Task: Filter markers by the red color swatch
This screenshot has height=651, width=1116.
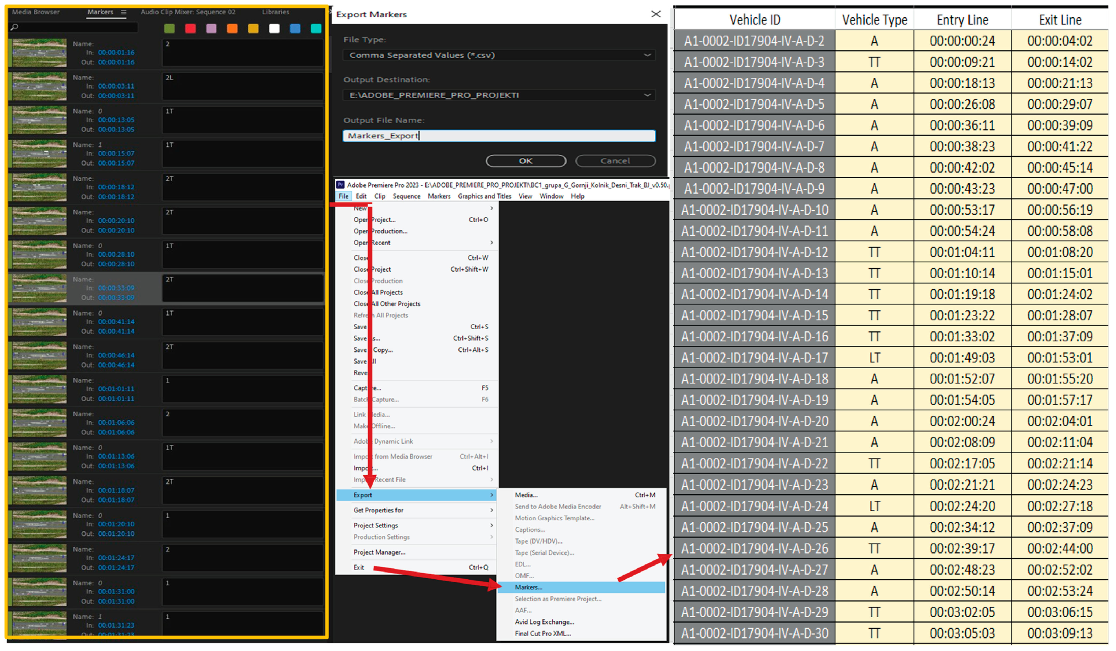Action: [x=190, y=29]
